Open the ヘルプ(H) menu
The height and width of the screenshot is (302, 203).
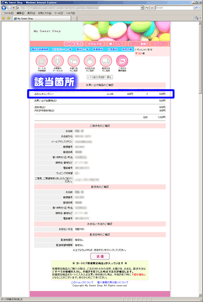(71, 13)
